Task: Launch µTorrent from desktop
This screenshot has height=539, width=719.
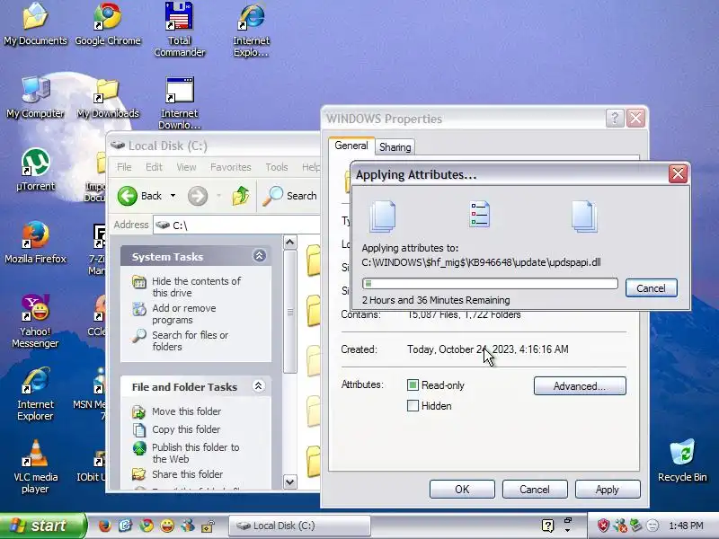Action: tap(35, 170)
